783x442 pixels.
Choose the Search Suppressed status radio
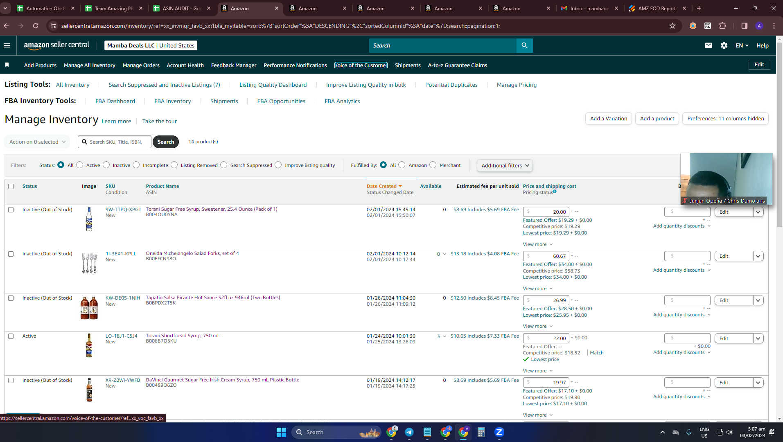coord(224,165)
